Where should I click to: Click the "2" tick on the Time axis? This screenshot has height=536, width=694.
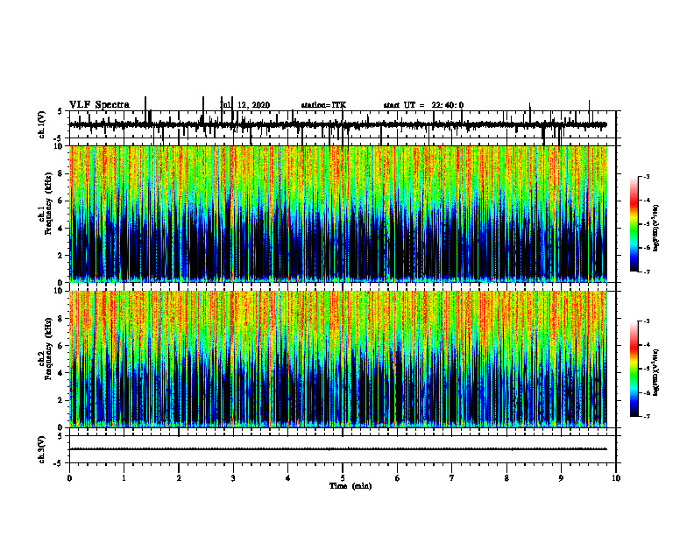pyautogui.click(x=179, y=478)
